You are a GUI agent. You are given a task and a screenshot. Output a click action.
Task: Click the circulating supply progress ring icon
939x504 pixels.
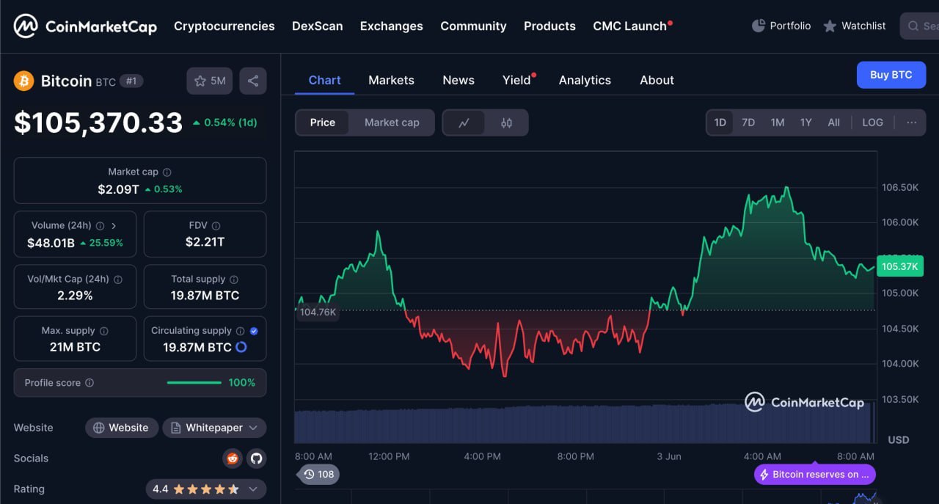point(241,347)
